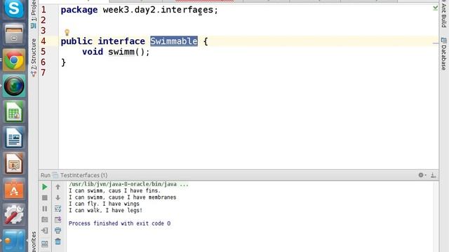Click 'I can swimm, cause I have membranes'
This screenshot has width=449, height=252.
coord(122,197)
